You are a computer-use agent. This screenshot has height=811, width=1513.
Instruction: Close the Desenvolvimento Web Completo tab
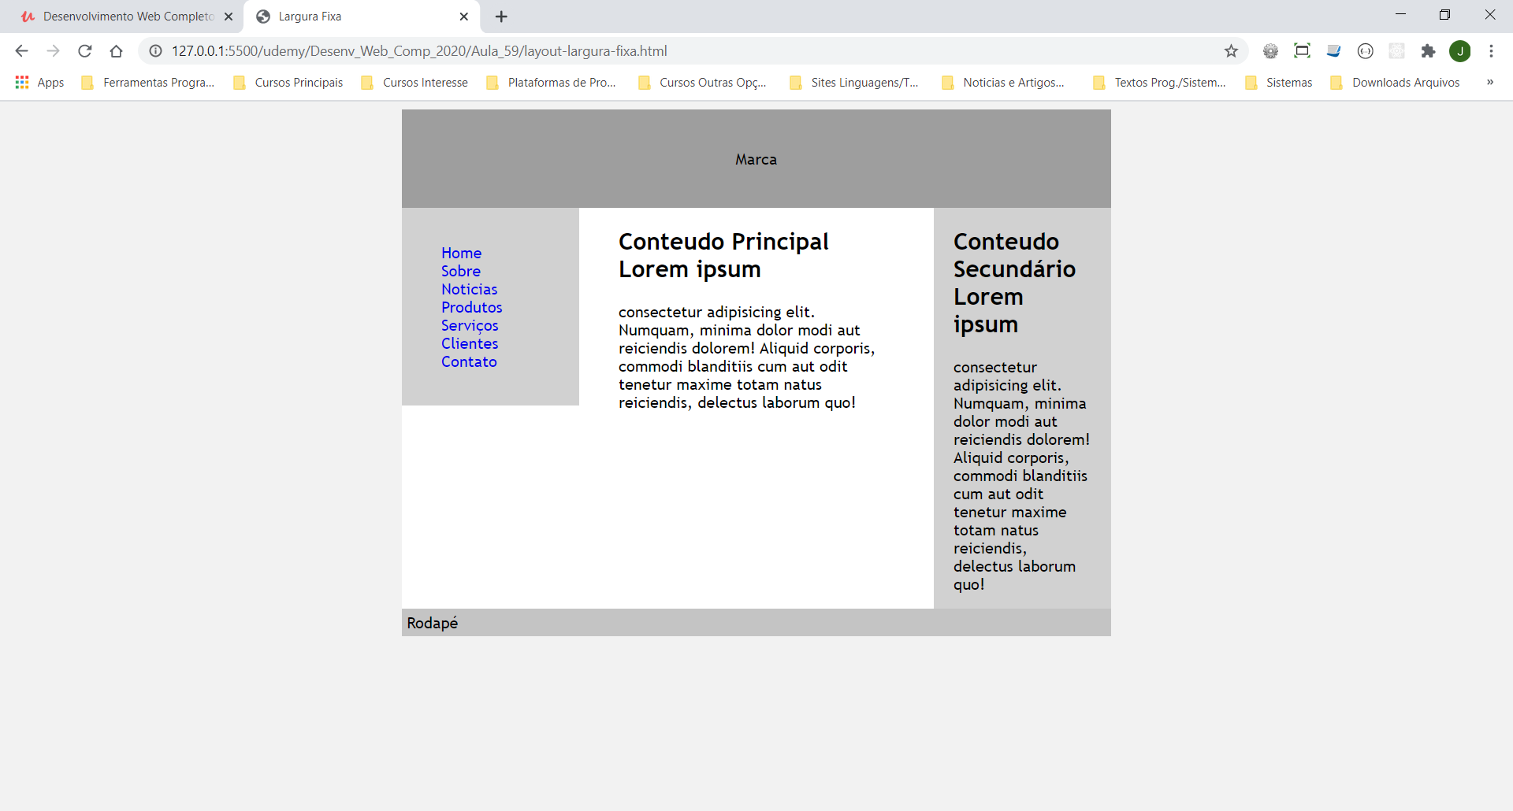229,17
